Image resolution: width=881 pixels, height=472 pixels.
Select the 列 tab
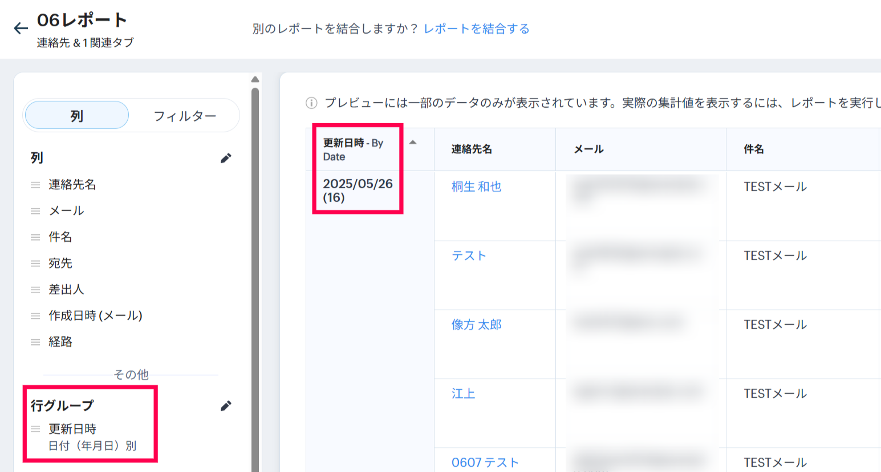[x=77, y=116]
